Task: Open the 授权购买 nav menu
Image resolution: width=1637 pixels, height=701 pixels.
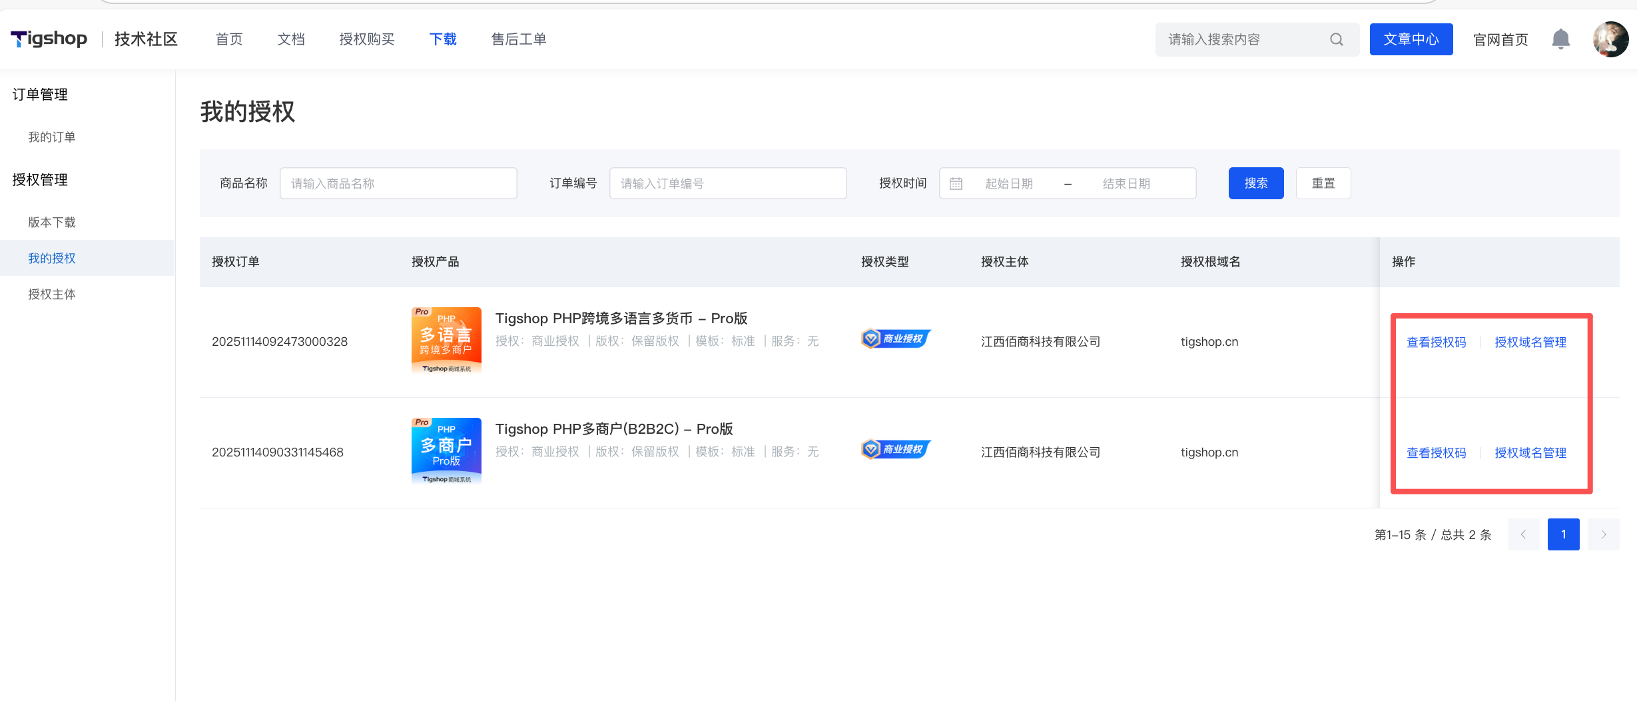Action: 366,39
